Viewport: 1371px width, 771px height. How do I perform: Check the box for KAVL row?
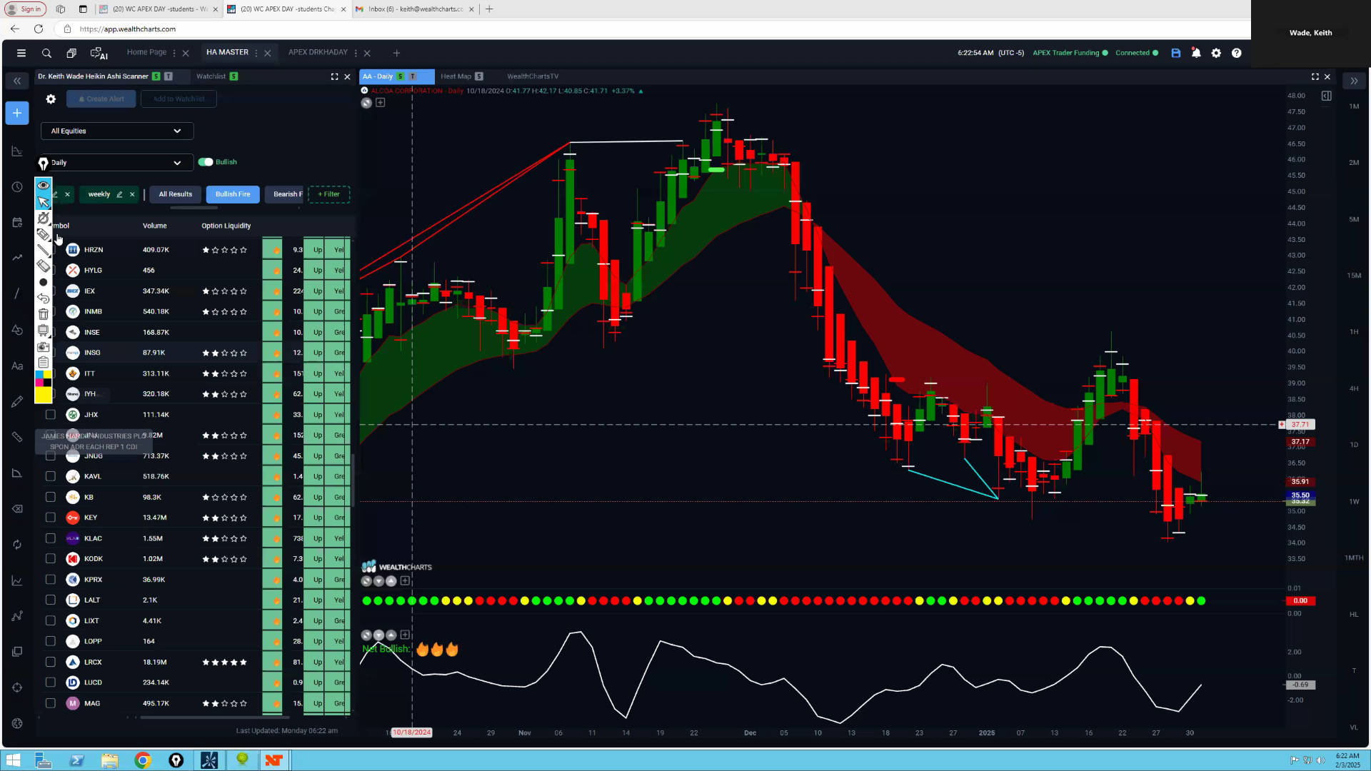[x=50, y=476]
